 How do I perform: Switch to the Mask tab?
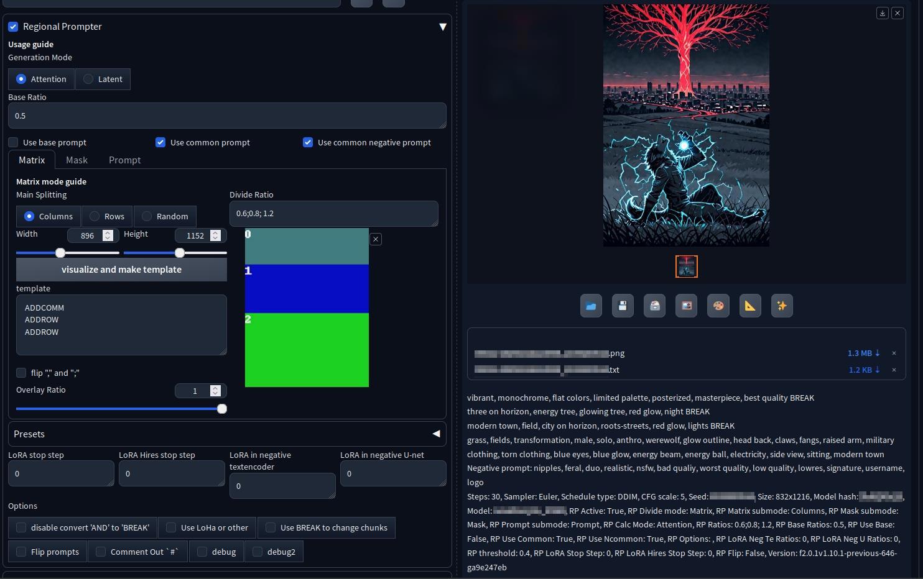(x=77, y=160)
